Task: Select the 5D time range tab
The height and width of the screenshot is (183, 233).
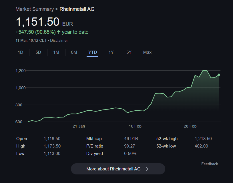Action: pyautogui.click(x=38, y=52)
